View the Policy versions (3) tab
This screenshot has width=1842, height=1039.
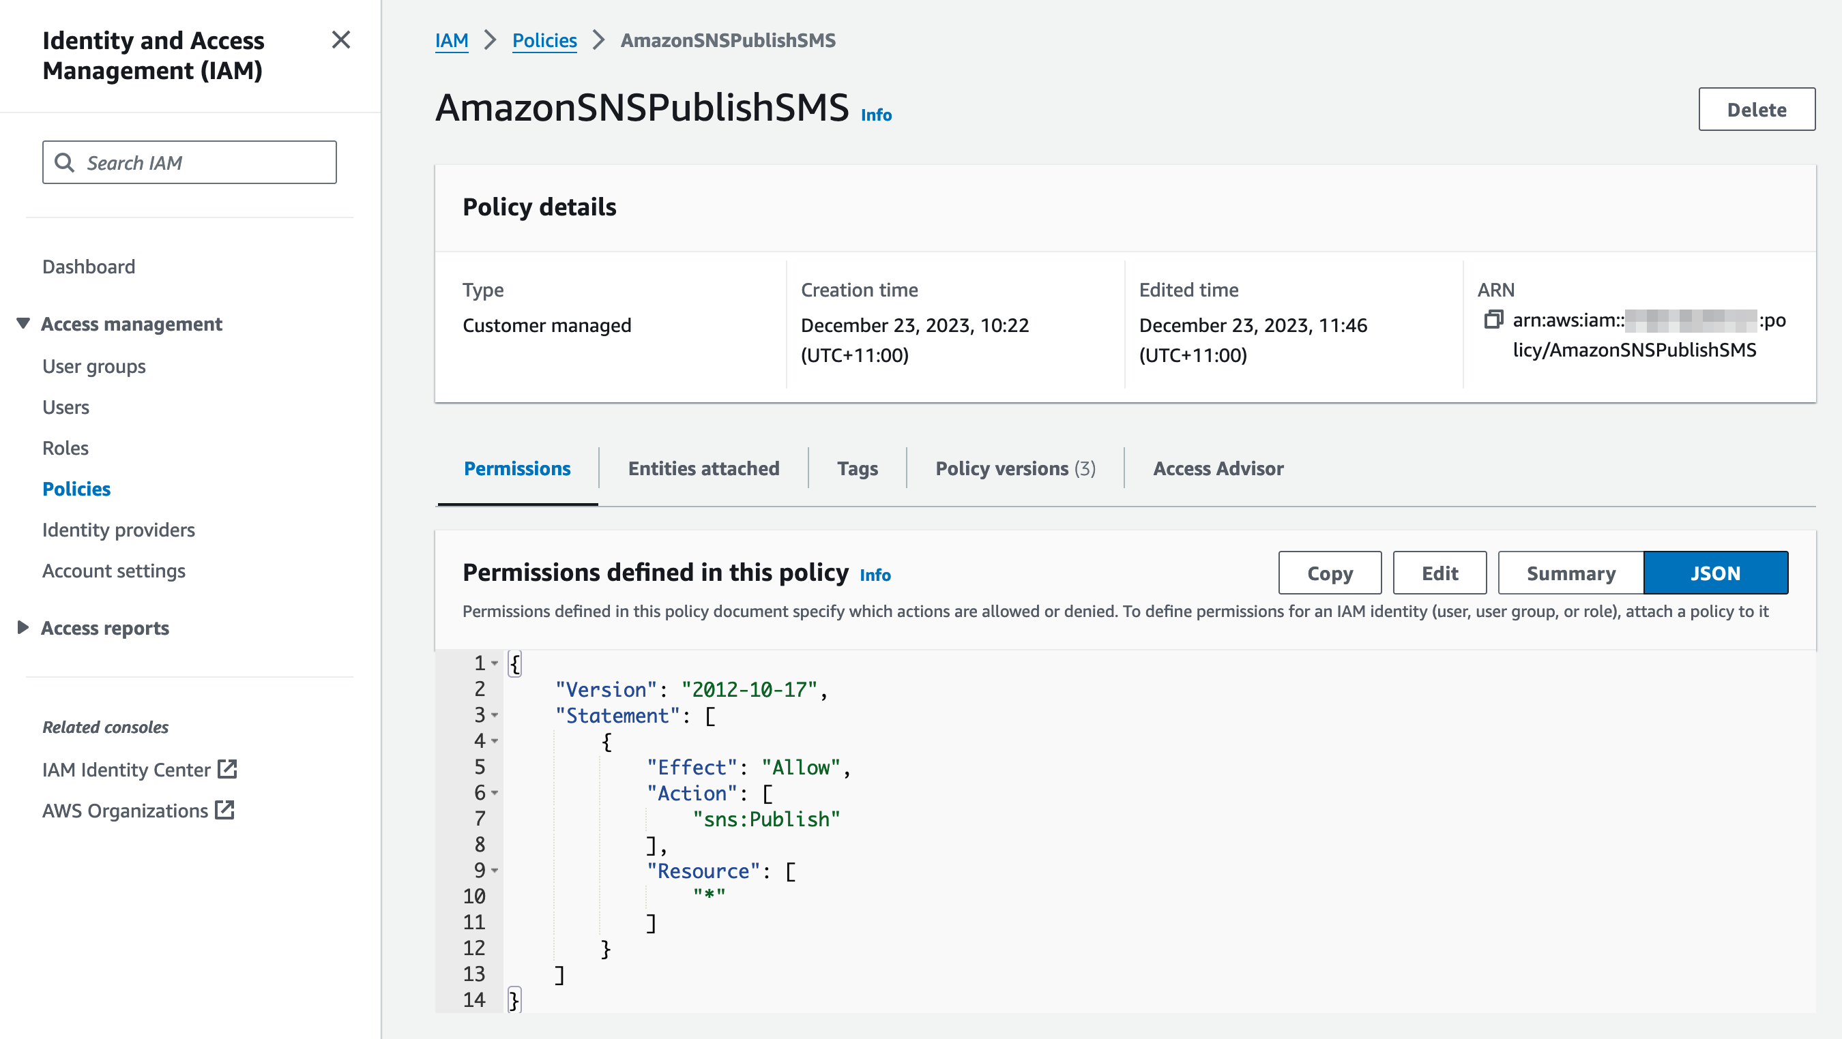pos(1014,468)
